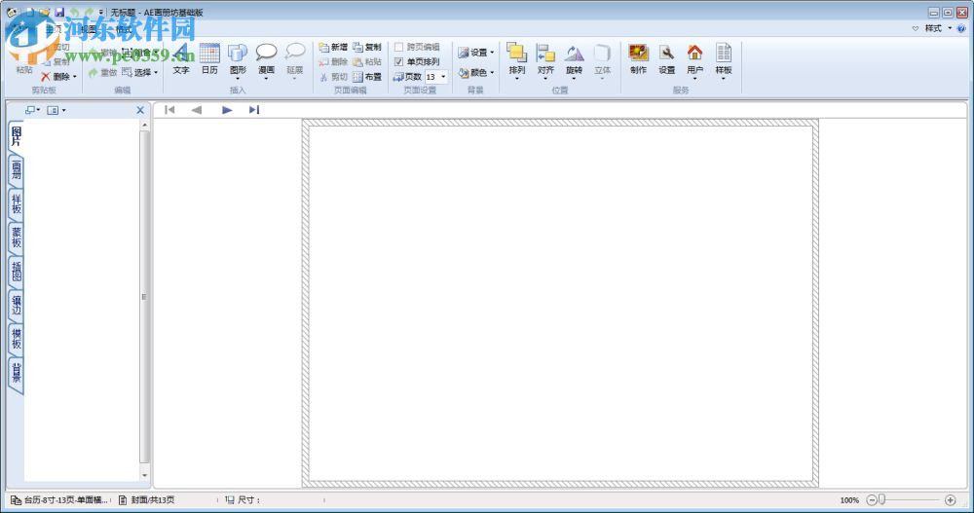Click the side panel scroll down arrow
The image size is (974, 513).
(145, 476)
